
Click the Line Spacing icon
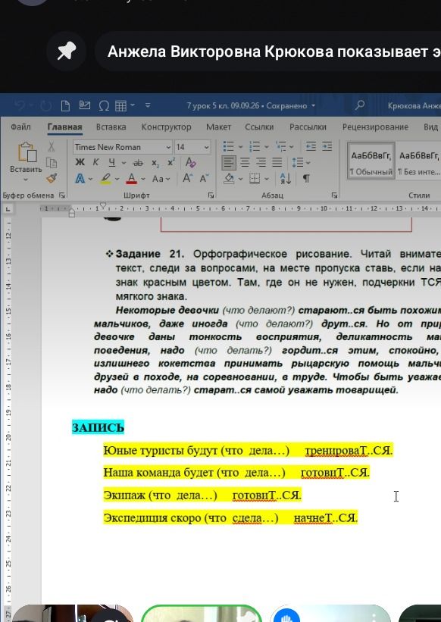tap(298, 162)
